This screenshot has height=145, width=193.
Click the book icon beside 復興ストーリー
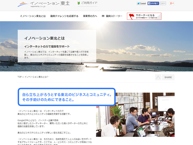click(x=103, y=16)
